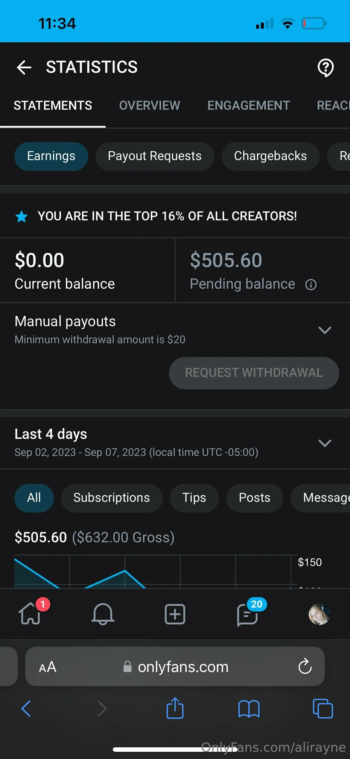Open the help question mark icon
This screenshot has width=350, height=759.
[x=325, y=68]
